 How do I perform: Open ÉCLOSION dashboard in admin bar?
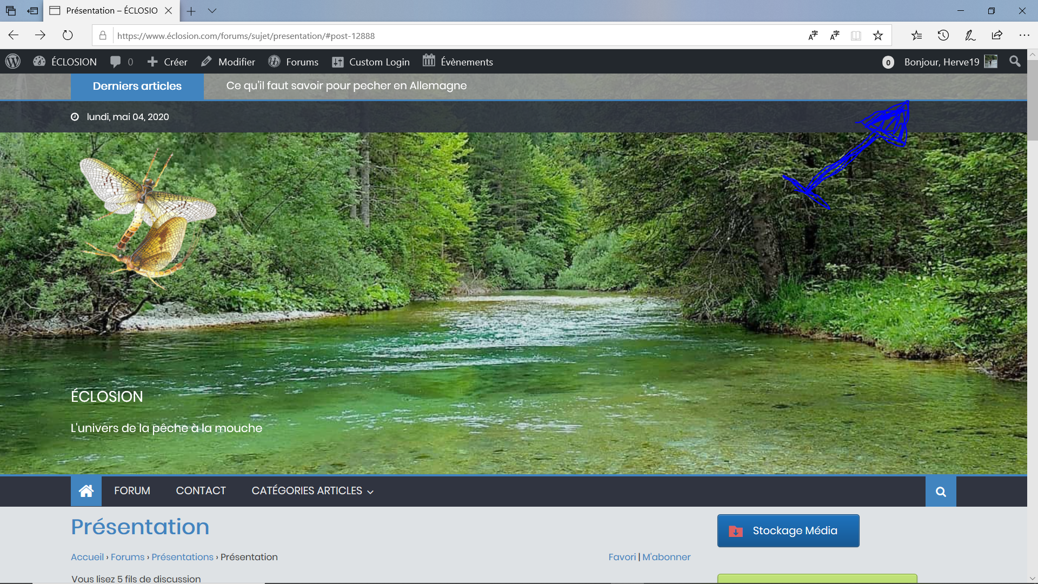coord(65,62)
